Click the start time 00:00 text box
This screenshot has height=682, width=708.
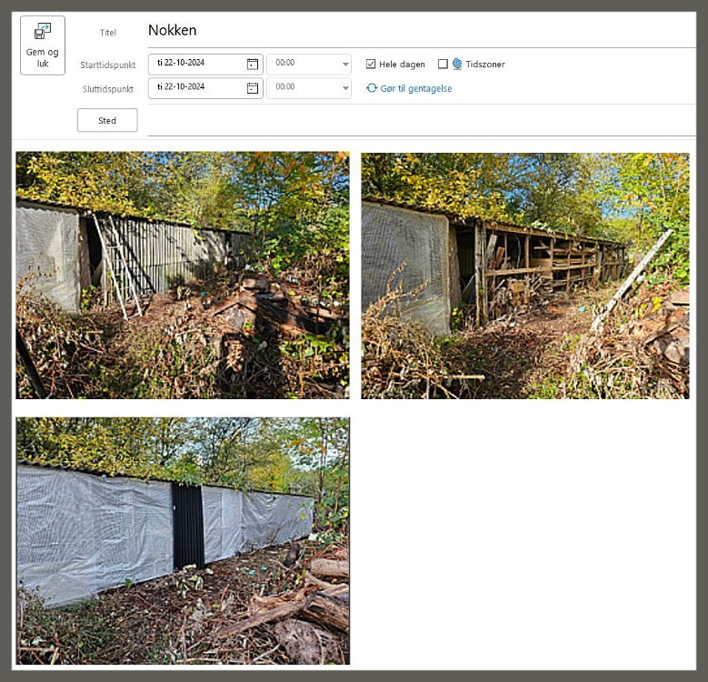pyautogui.click(x=302, y=65)
